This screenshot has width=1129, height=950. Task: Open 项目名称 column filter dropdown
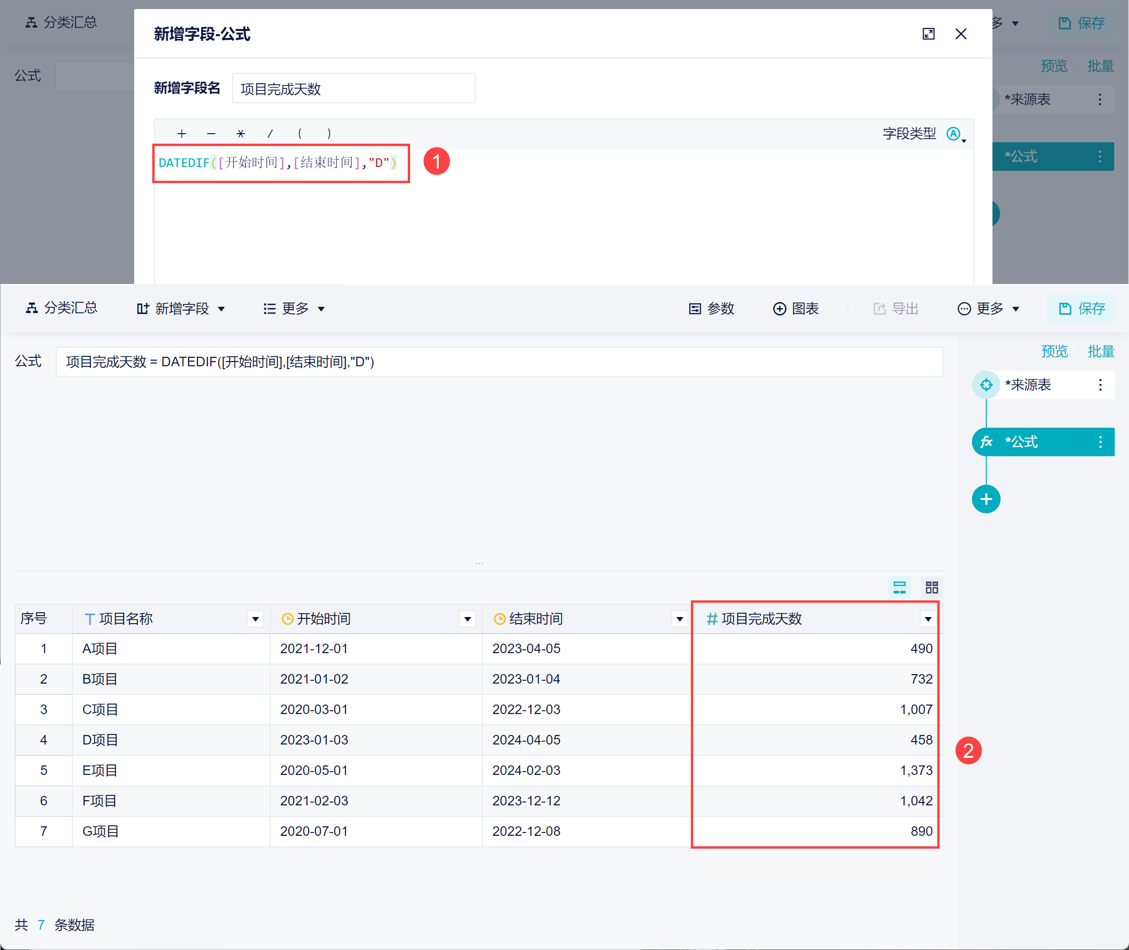pos(255,619)
